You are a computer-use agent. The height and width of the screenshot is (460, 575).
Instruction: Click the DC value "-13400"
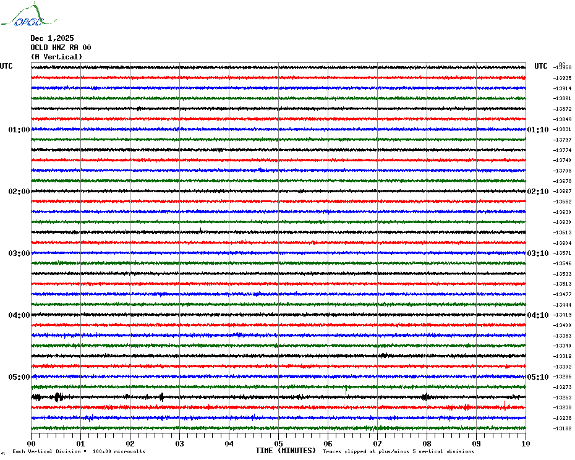[562, 325]
